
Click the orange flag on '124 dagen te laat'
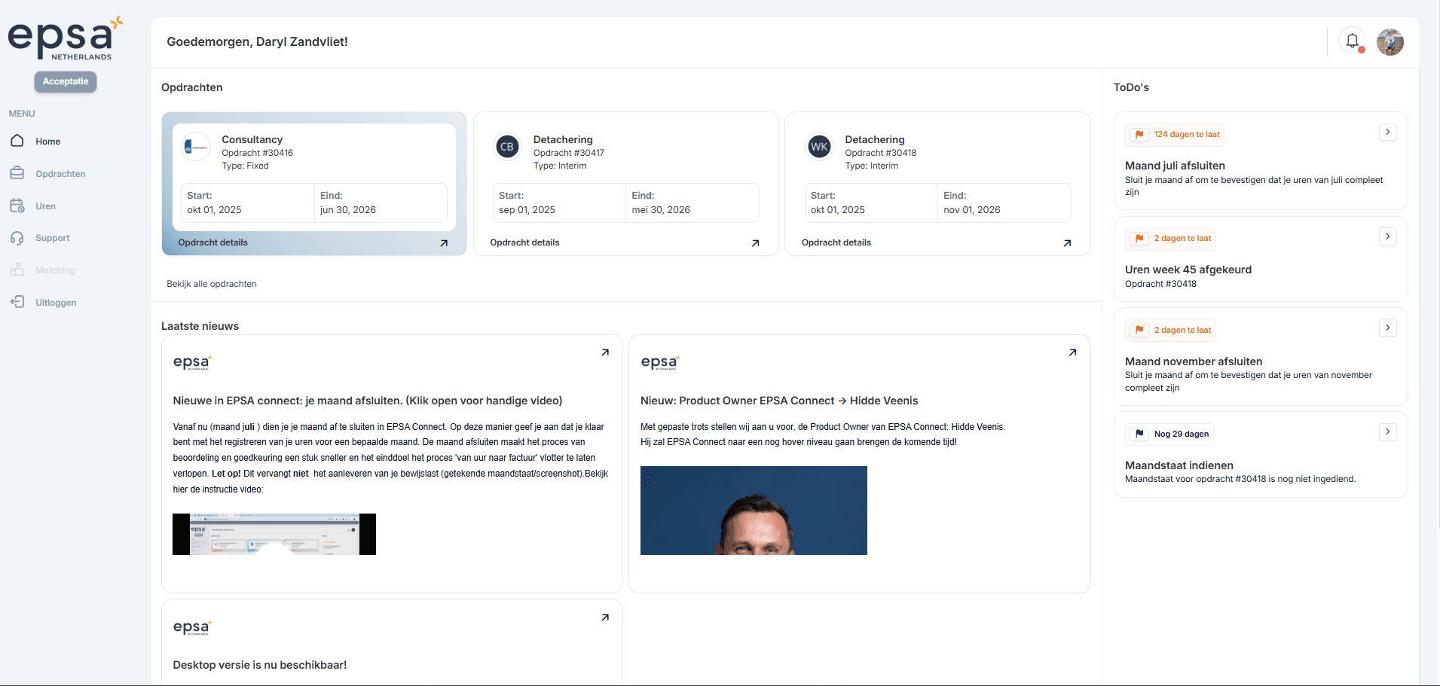1139,135
